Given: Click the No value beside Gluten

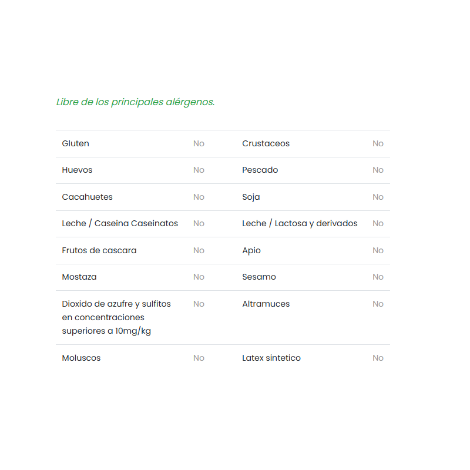Looking at the screenshot, I should pos(199,143).
